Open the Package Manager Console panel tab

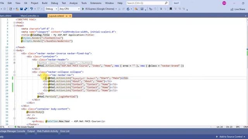pyautogui.click(x=12, y=131)
